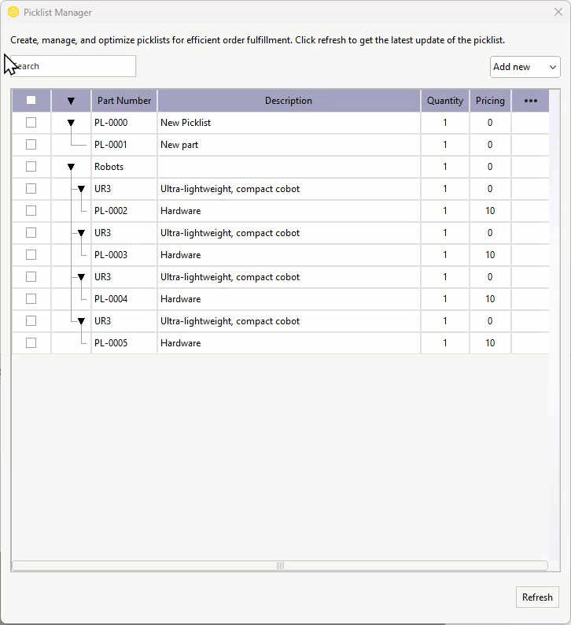Viewport: 571px width, 625px height.
Task: Select the PL-0002 cell
Action: (124, 210)
